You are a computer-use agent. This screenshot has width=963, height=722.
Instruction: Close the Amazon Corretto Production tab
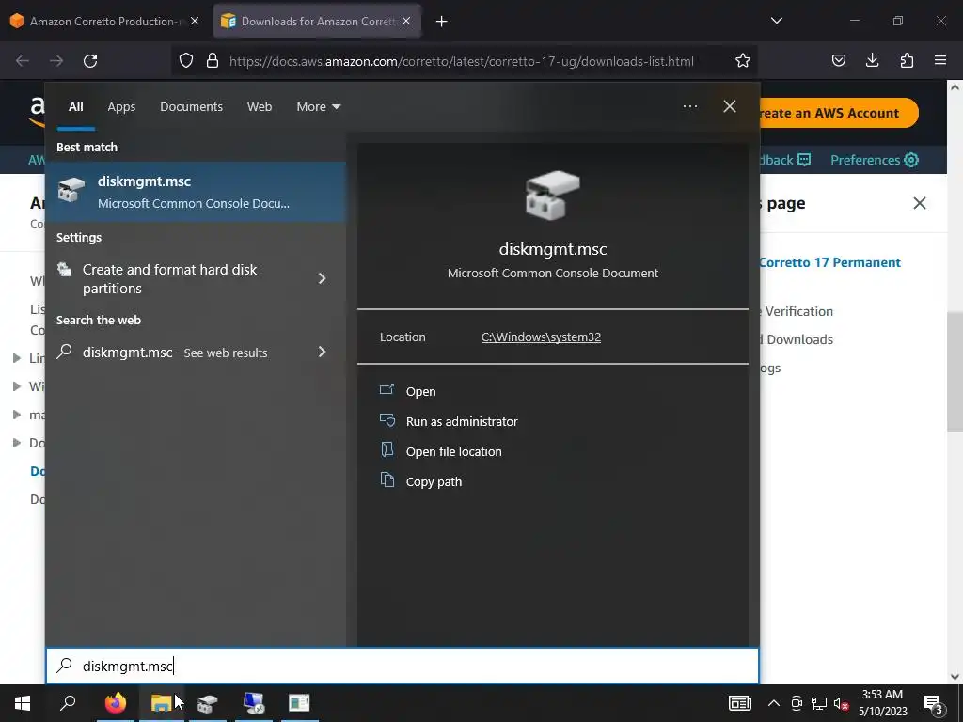pyautogui.click(x=195, y=21)
